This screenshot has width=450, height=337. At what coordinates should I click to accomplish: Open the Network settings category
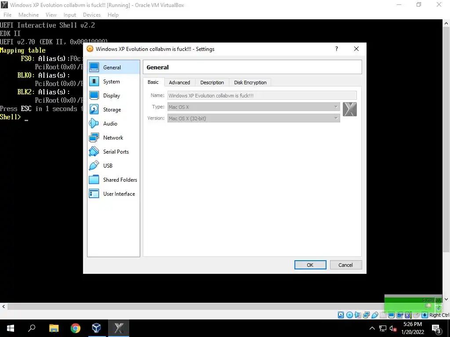pyautogui.click(x=113, y=137)
